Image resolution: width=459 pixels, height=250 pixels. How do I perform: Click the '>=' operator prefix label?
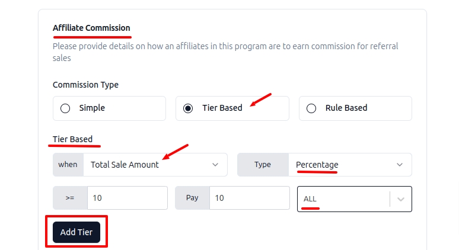click(x=70, y=198)
